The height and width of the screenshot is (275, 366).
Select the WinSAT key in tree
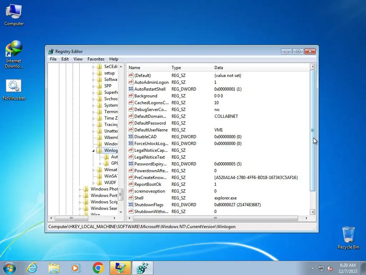(111, 176)
